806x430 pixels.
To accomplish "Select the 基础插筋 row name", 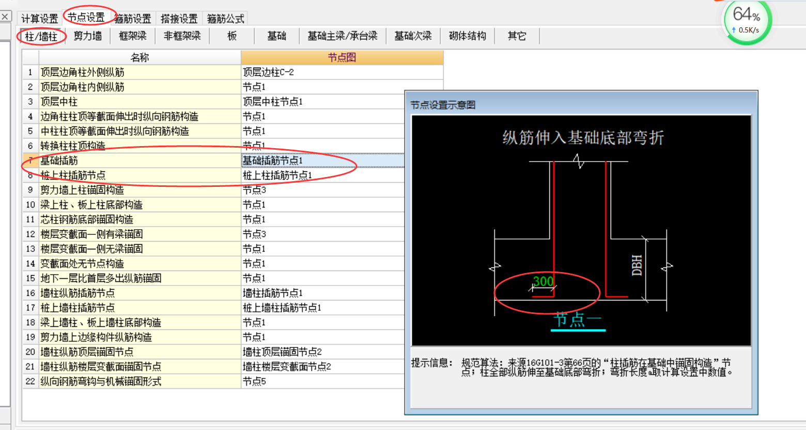I will coord(139,161).
